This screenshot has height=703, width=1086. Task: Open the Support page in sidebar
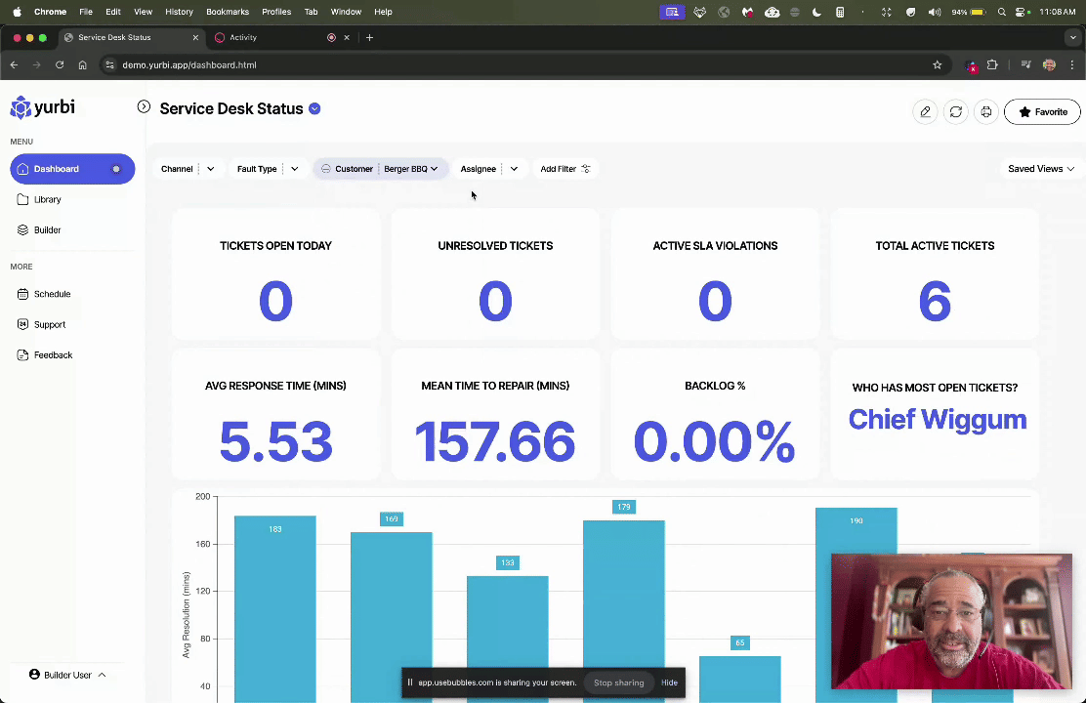point(49,324)
